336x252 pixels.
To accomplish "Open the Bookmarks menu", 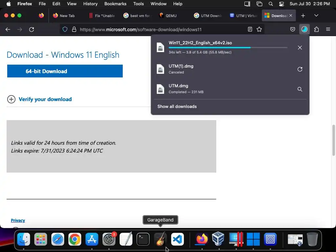I will click(115, 4).
